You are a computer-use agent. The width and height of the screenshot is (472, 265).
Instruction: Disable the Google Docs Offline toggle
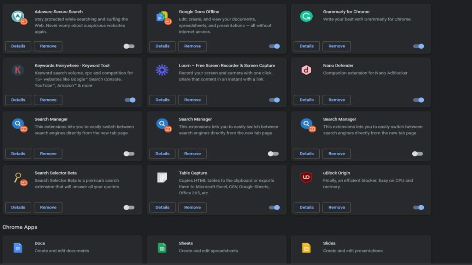coord(274,46)
